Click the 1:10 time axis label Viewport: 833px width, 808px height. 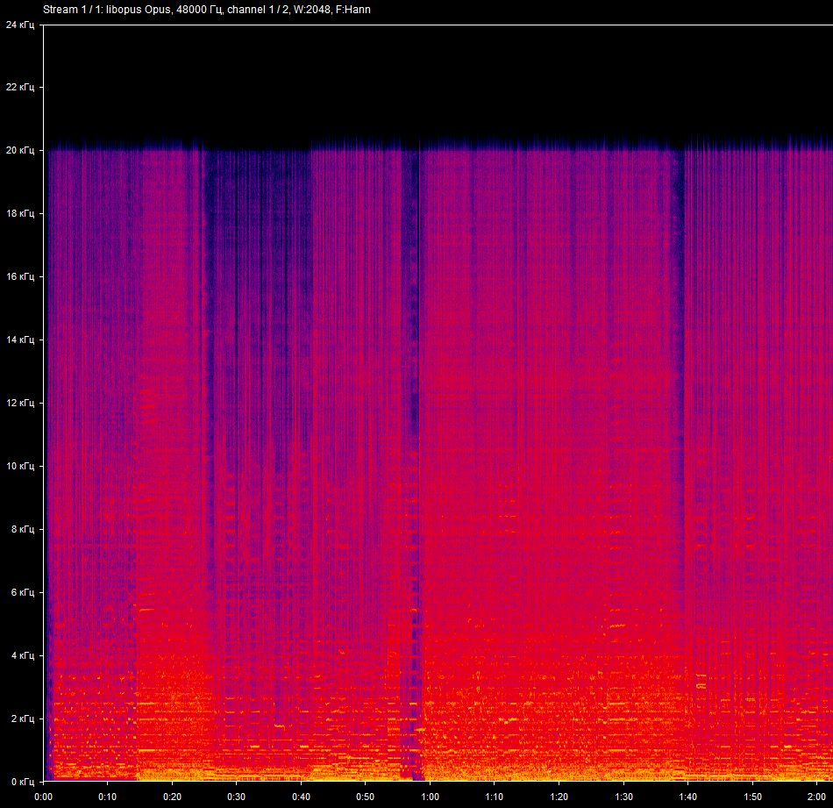(x=494, y=797)
